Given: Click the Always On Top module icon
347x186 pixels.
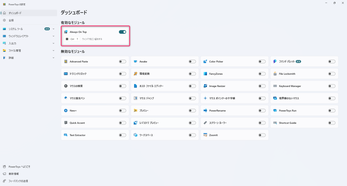Looking at the screenshot, I should point(66,32).
